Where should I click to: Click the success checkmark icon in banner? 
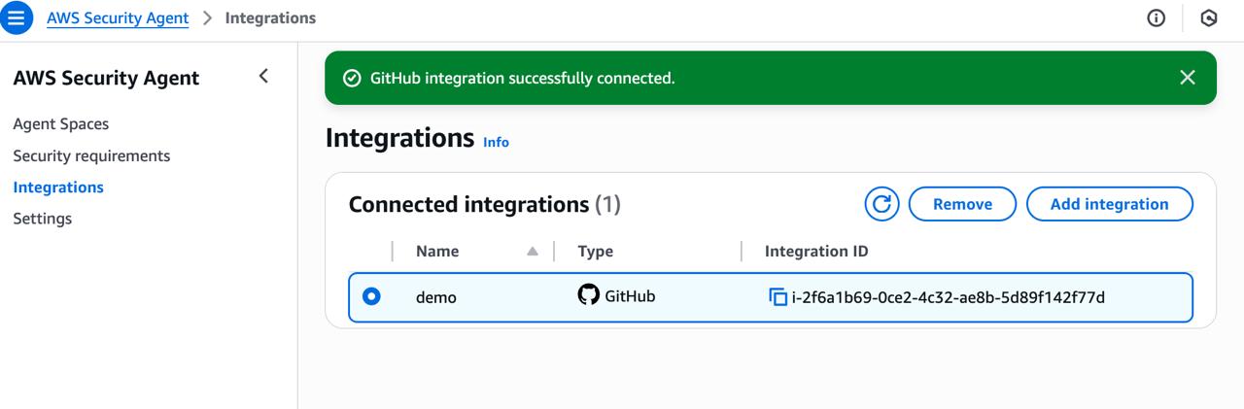(352, 78)
